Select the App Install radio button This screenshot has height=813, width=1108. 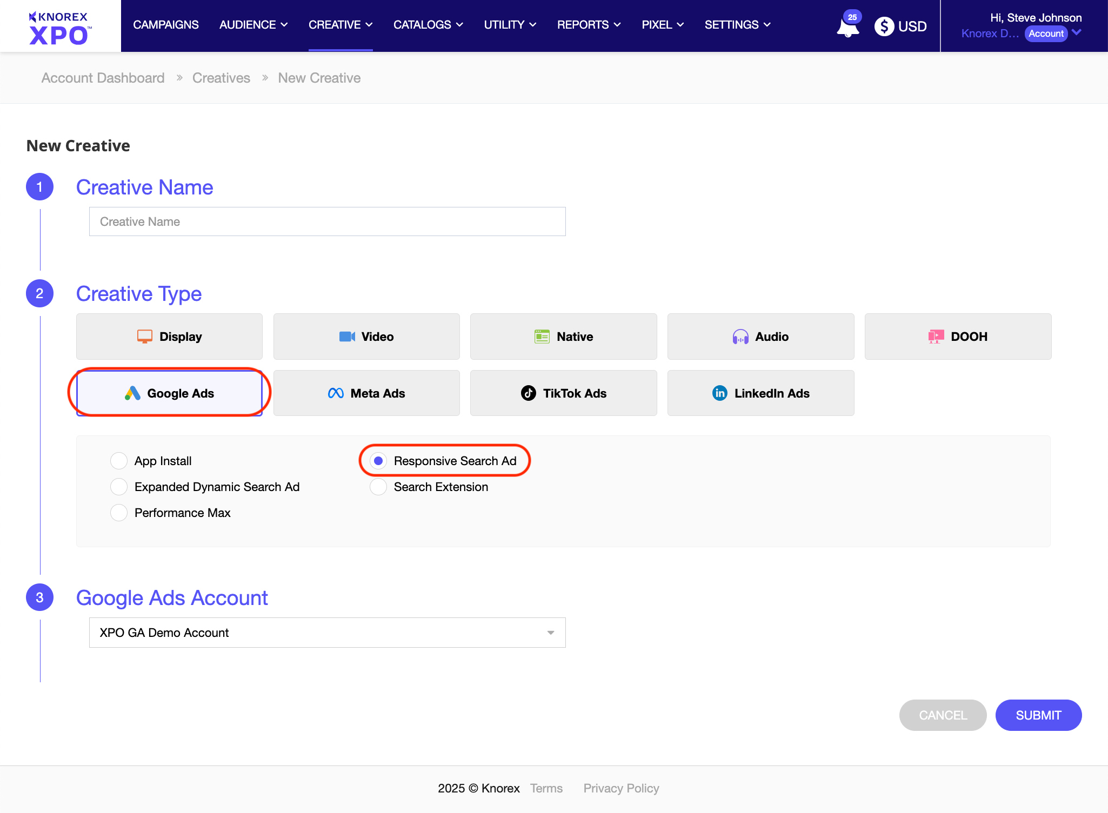click(x=118, y=460)
